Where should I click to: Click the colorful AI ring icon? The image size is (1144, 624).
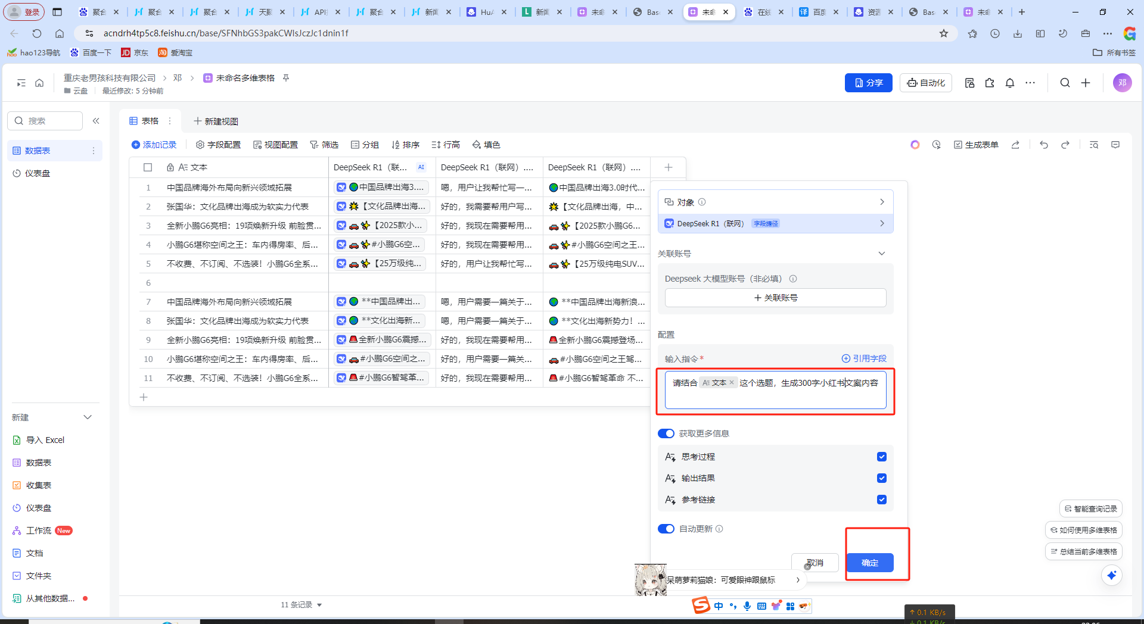[915, 145]
